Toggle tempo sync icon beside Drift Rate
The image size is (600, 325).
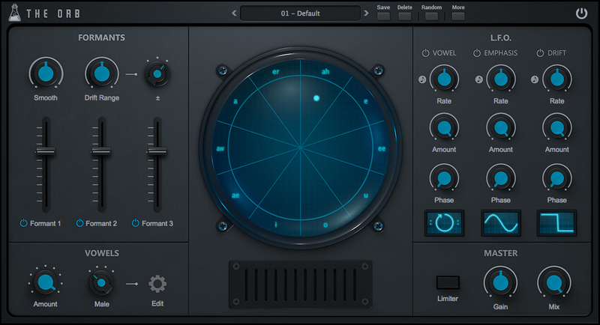[x=535, y=79]
